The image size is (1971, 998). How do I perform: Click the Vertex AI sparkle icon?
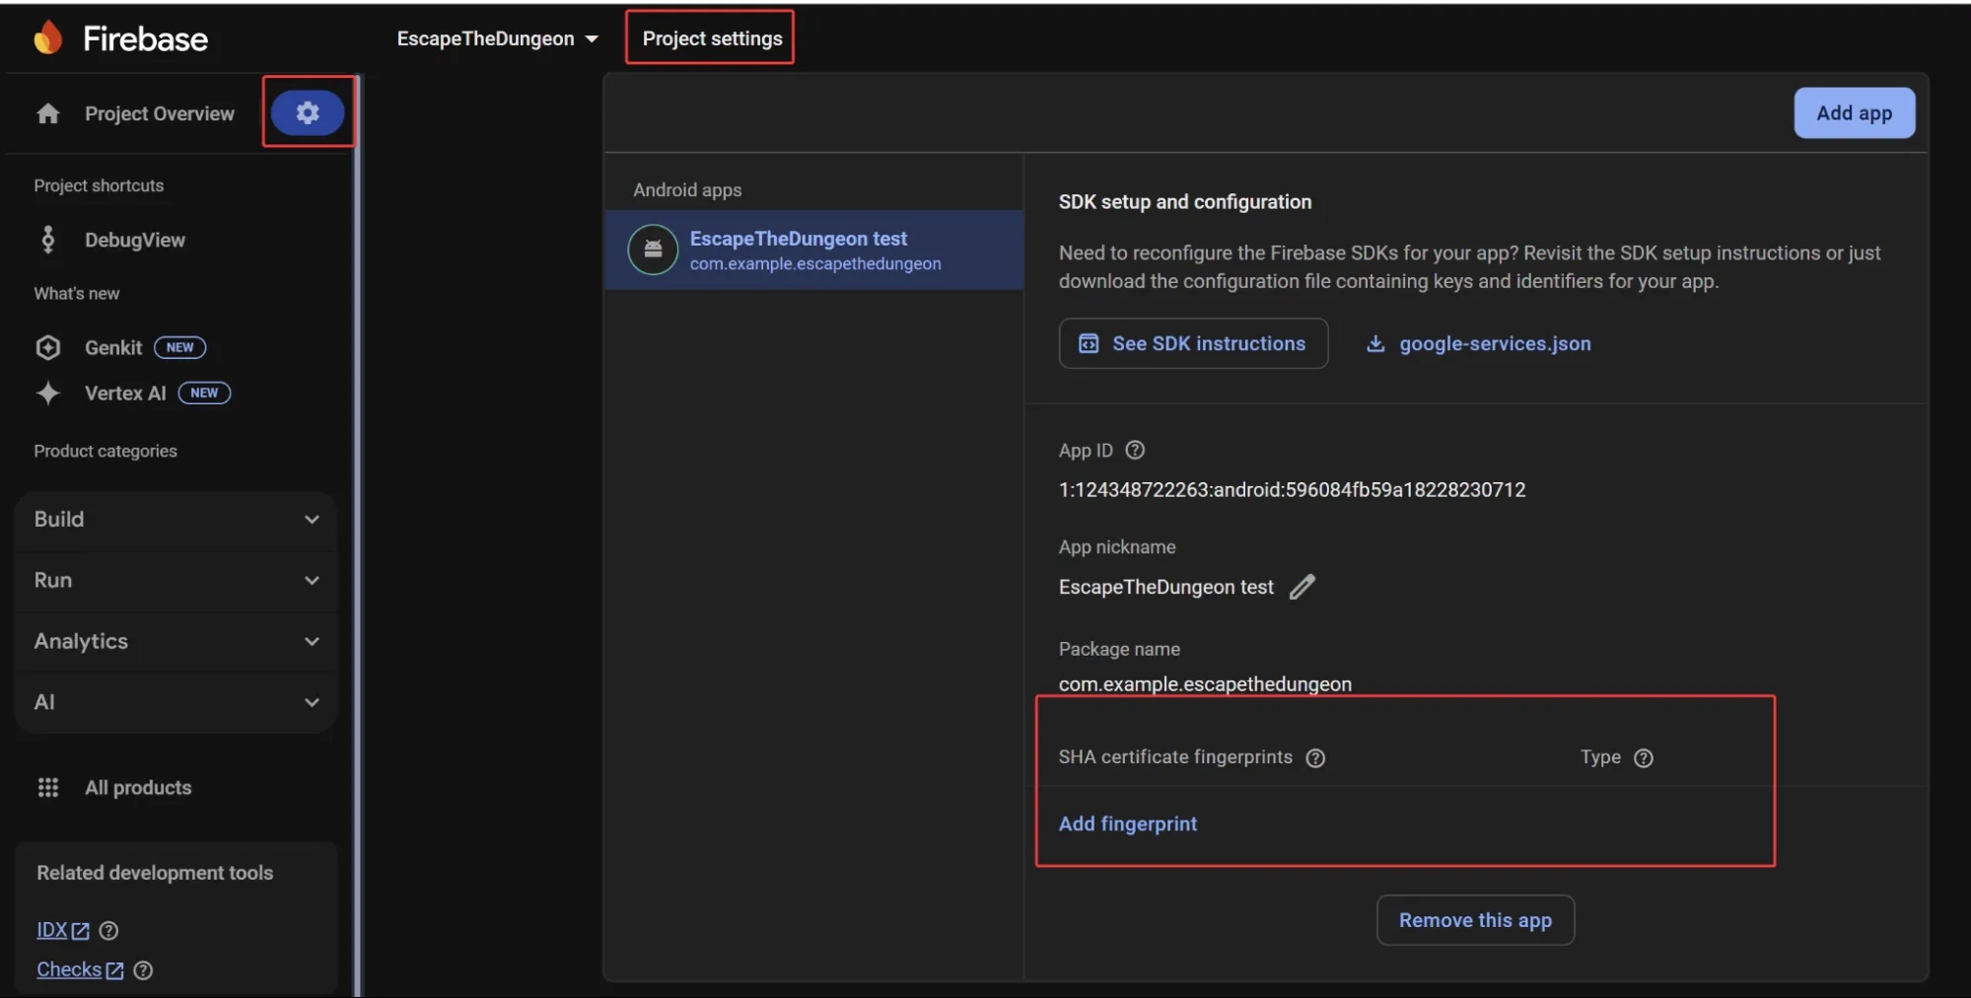point(47,392)
